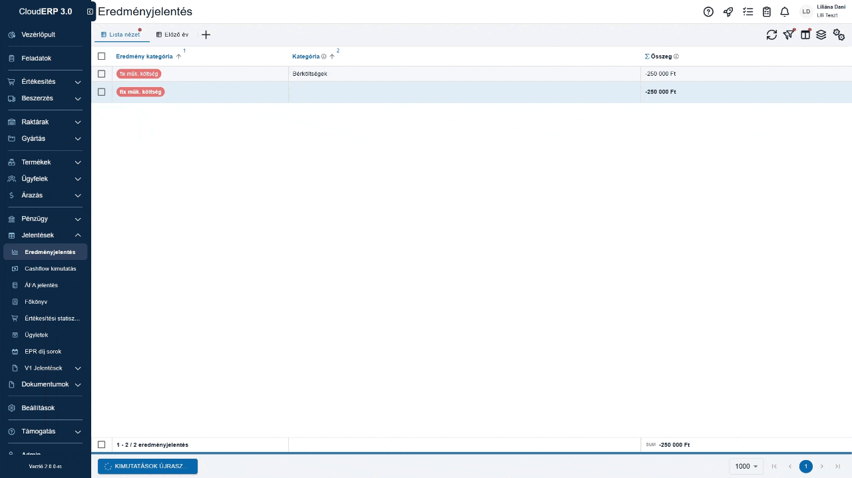This screenshot has width=852, height=478.
Task: Open toolbar settings with the gears icon
Action: tap(839, 35)
